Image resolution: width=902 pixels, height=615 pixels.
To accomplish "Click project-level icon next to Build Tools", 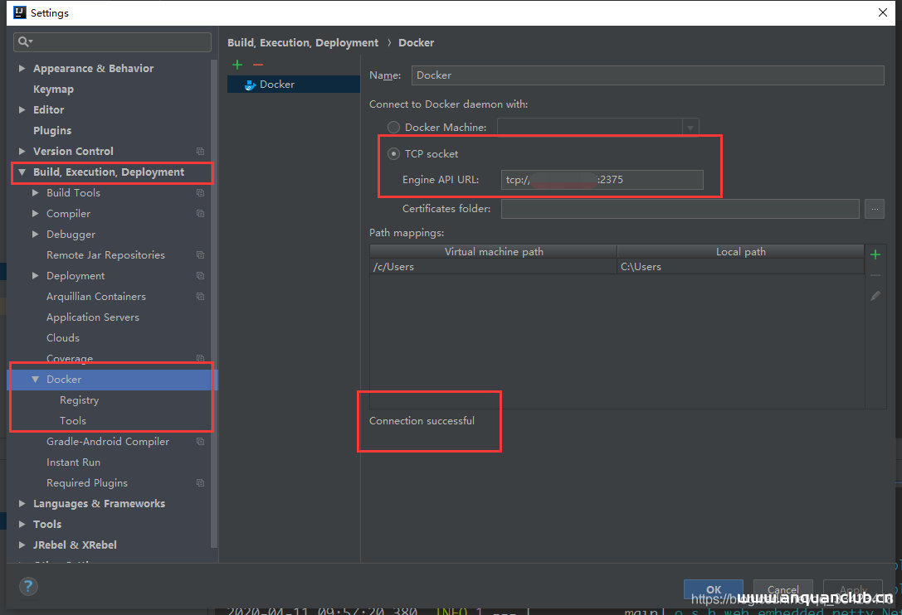I will tap(200, 192).
